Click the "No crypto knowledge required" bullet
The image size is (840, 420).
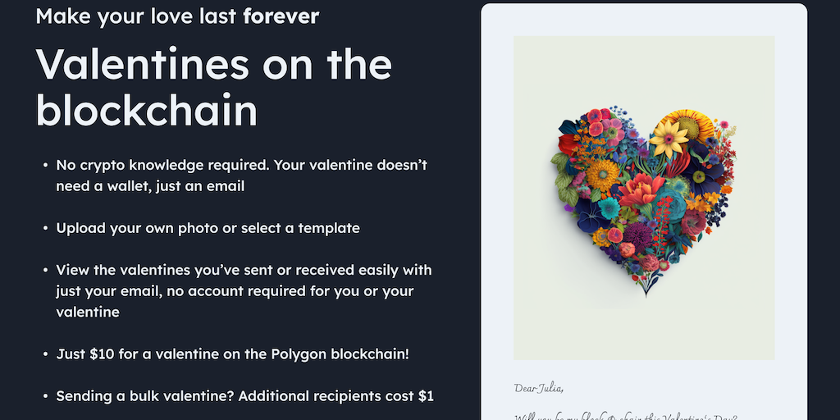(242, 176)
